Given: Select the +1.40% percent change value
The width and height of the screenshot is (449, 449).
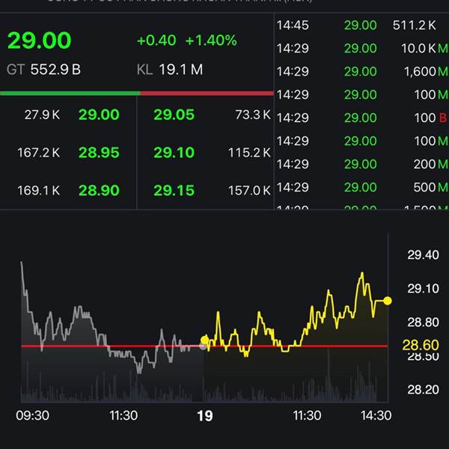Looking at the screenshot, I should click(211, 40).
